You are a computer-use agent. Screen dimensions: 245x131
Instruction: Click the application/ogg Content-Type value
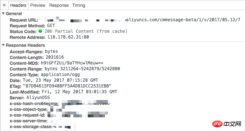(60, 74)
